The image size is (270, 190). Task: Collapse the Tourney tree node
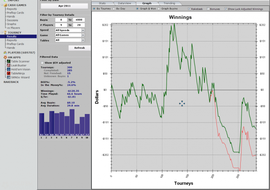(2, 32)
